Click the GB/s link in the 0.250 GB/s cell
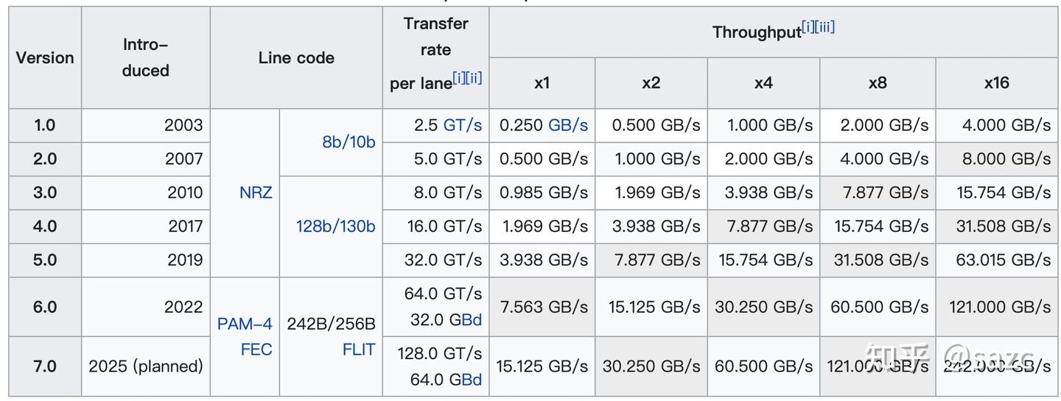The width and height of the screenshot is (1061, 401). coord(568,125)
